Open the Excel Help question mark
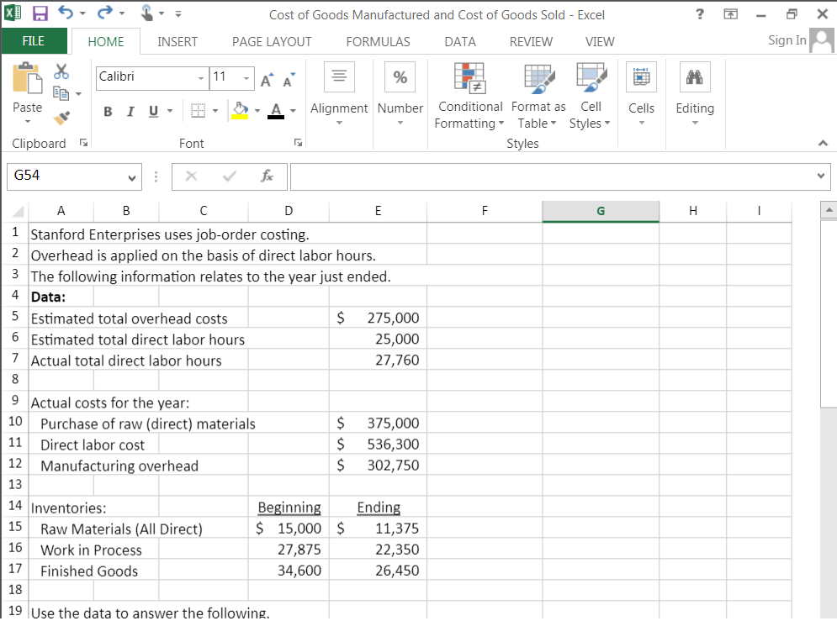This screenshot has width=837, height=621. pos(700,13)
